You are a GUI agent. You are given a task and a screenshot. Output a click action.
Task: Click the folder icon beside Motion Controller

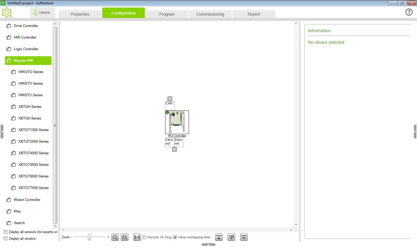(x=9, y=200)
